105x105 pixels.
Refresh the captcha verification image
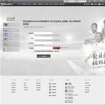pyautogui.click(x=56, y=48)
